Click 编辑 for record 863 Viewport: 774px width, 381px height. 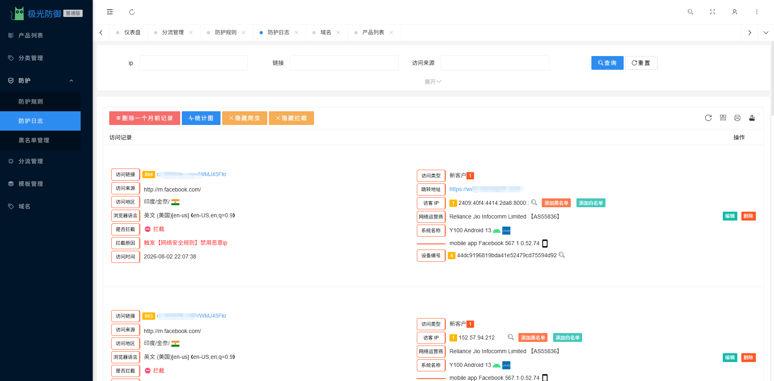[730, 358]
